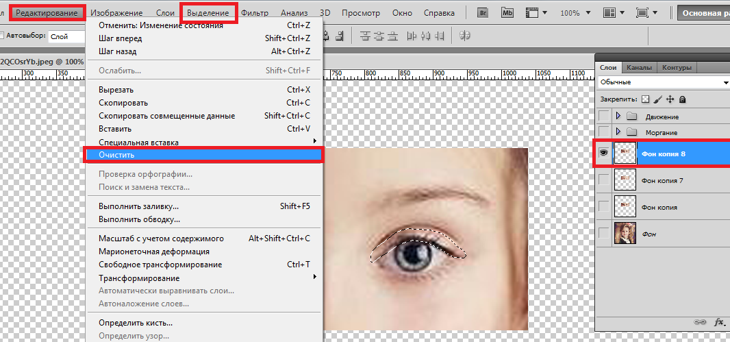Click the lock image pixels brush icon
Image resolution: width=730 pixels, height=342 pixels.
pos(657,99)
